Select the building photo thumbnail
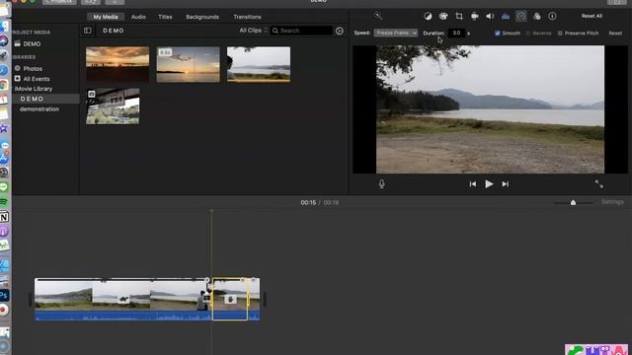 click(113, 106)
